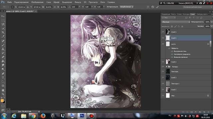Select the Crop tool
The height and width of the screenshot is (119, 213).
pos(3,32)
